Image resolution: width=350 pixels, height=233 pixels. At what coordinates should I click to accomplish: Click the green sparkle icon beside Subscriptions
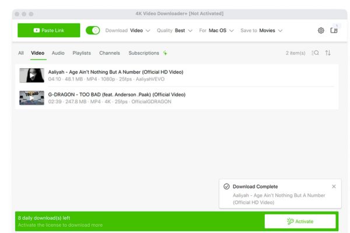165,53
